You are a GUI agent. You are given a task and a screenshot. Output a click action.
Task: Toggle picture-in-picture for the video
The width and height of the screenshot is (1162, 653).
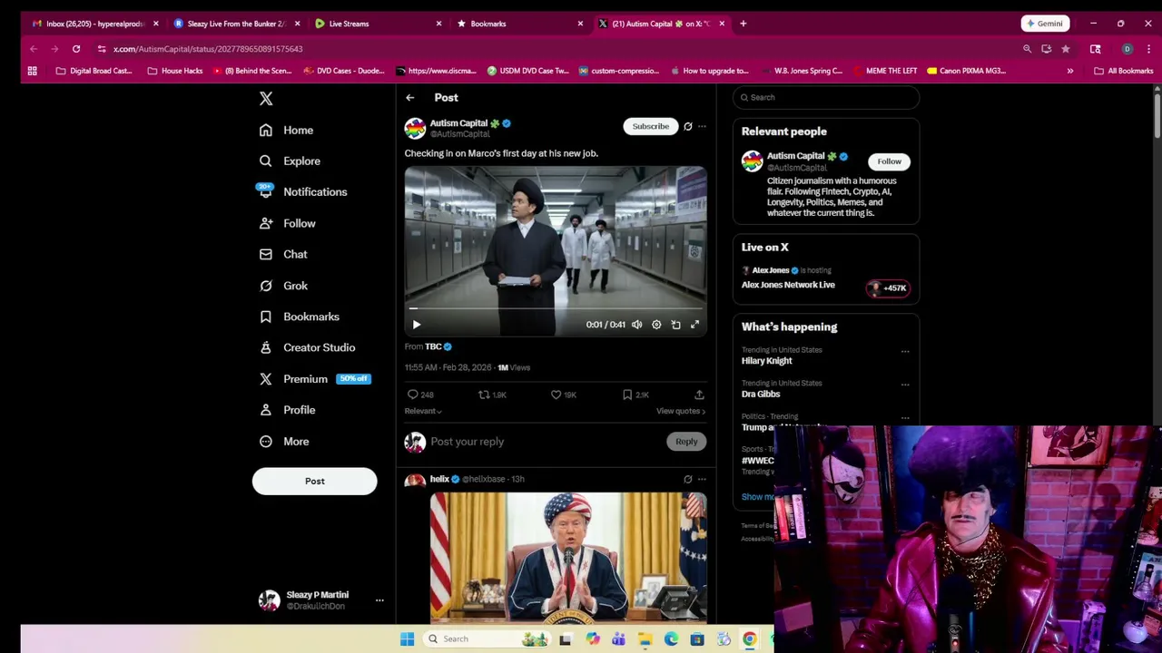[675, 325]
